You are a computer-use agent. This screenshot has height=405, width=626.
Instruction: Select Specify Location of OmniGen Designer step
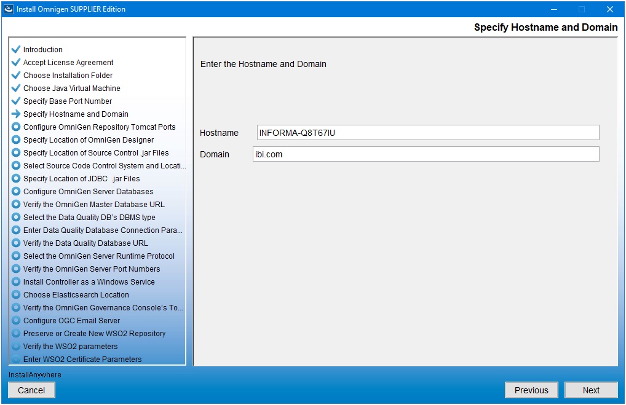tap(89, 140)
